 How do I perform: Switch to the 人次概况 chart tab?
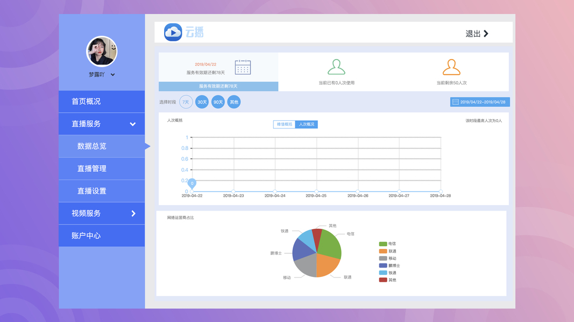click(307, 125)
